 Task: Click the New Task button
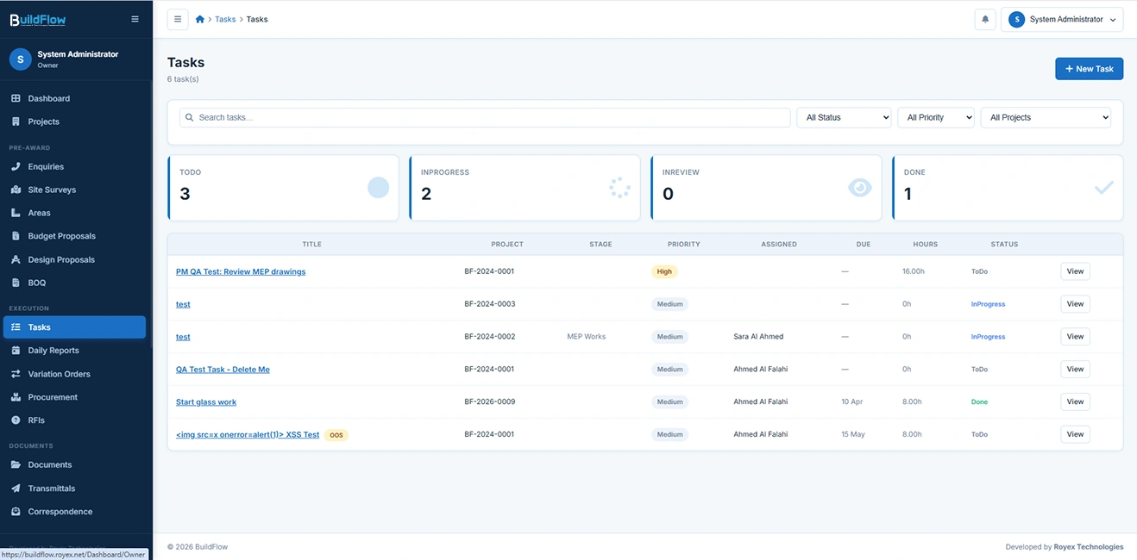click(1089, 69)
